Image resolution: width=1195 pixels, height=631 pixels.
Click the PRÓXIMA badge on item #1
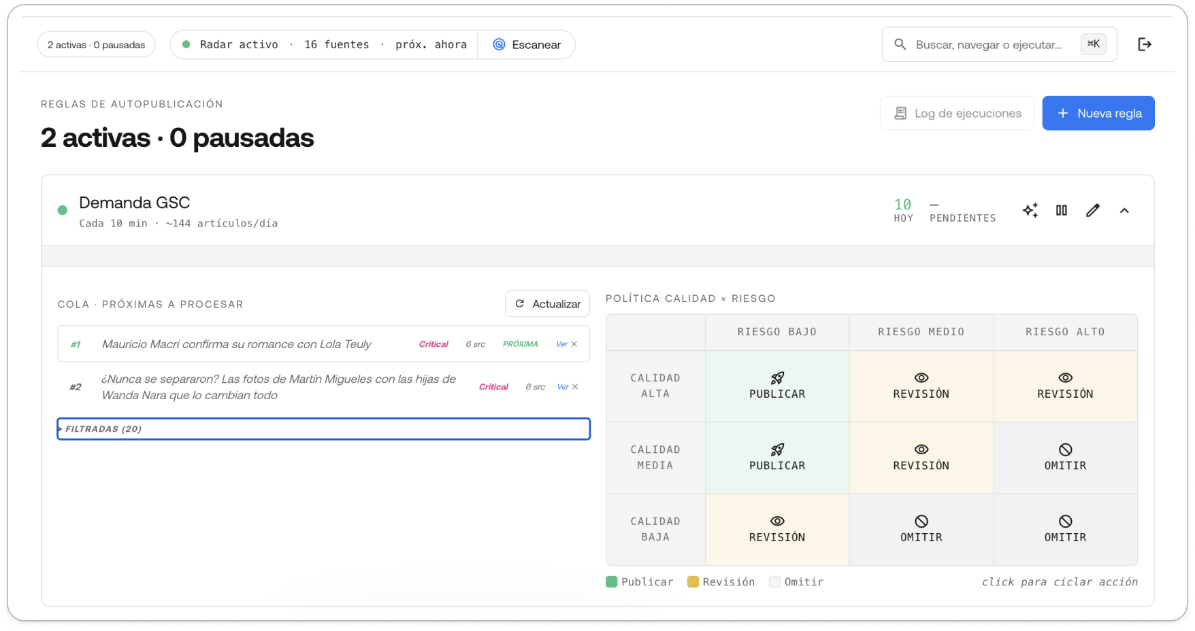point(520,344)
